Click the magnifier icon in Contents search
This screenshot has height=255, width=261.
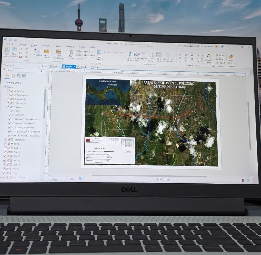tap(41, 71)
